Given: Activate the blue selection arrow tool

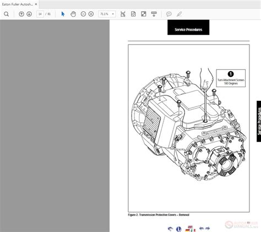Looking at the screenshot, I should coord(63,14).
